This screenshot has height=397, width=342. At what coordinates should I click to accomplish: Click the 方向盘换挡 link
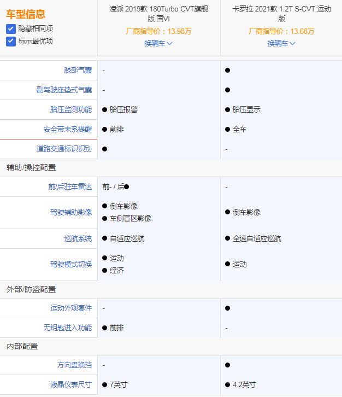pos(74,365)
